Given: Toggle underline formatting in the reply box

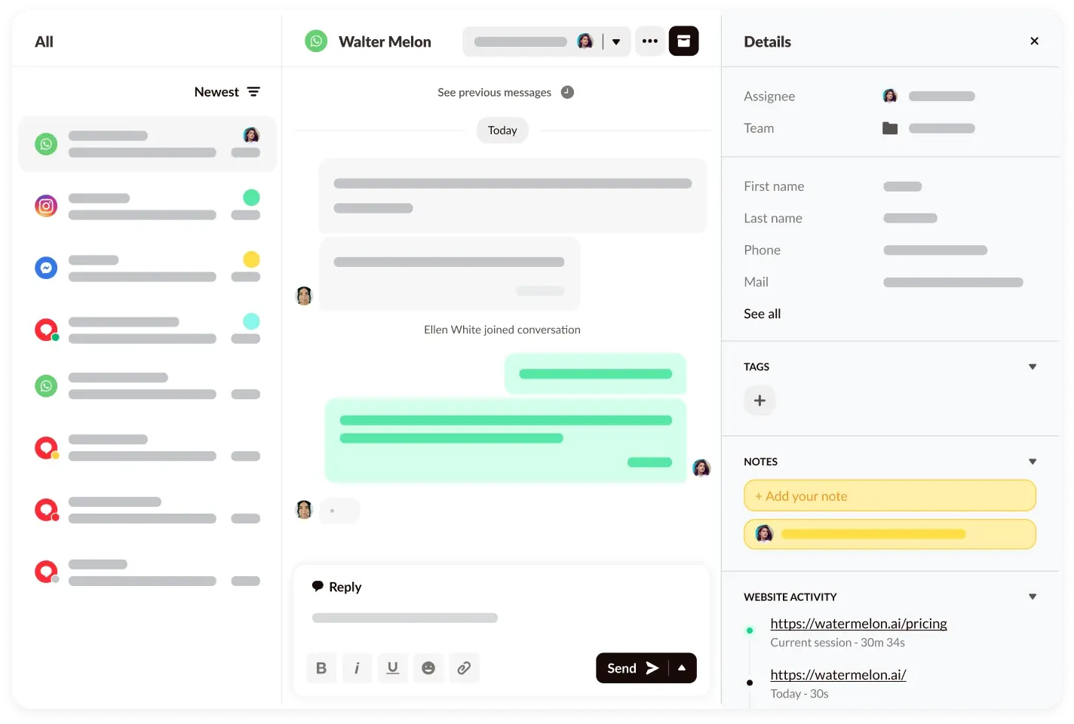Looking at the screenshot, I should [x=392, y=667].
